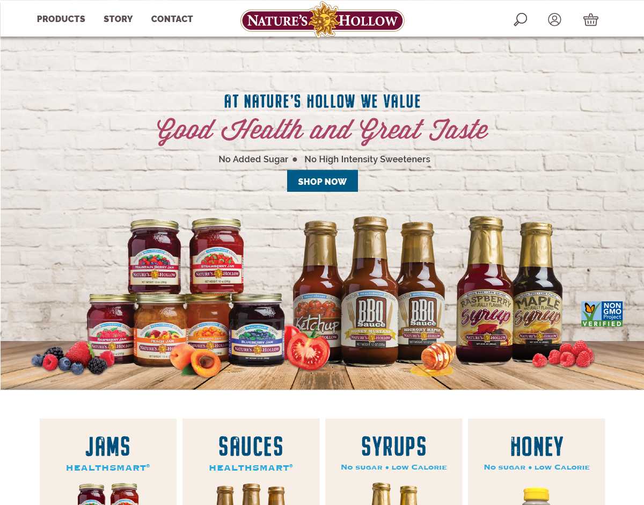Screen dimensions: 644x505
Task: Click the Mountain Berry Jam jar
Action: pos(154,256)
